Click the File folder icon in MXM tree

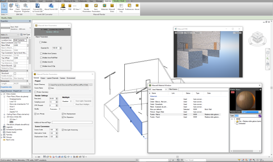pyautogui.click(x=237, y=121)
